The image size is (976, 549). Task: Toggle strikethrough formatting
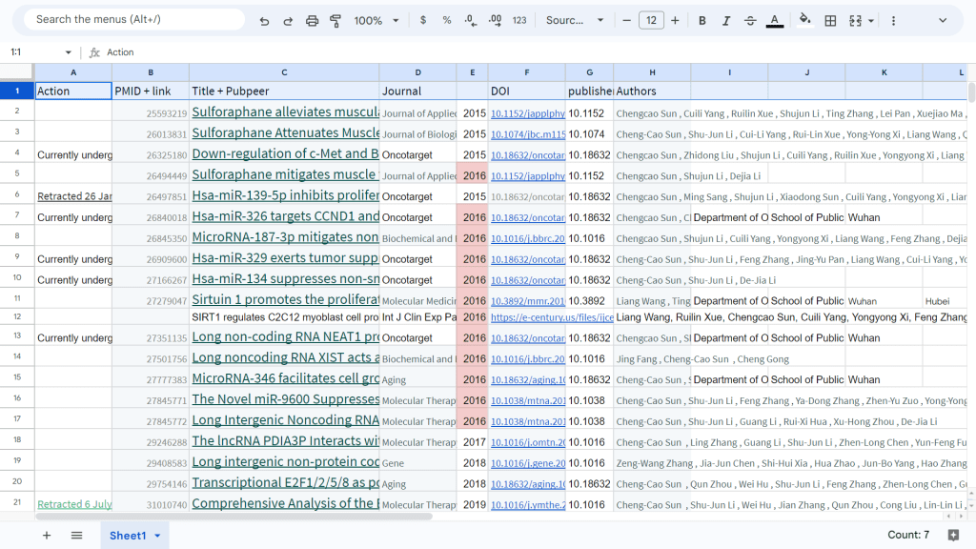click(750, 20)
